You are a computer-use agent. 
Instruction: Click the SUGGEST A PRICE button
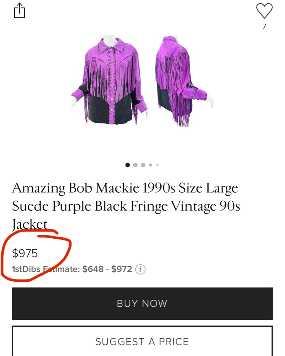pyautogui.click(x=142, y=342)
